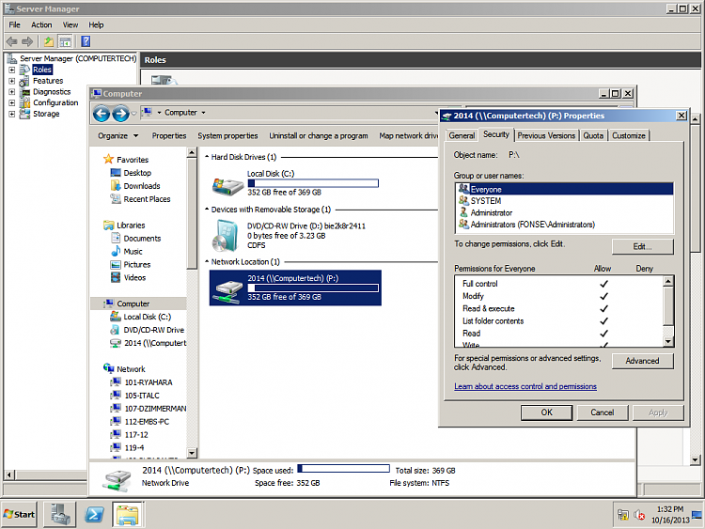Viewport: 705px width, 529px height.
Task: Expand the Storage tree node
Action: click(12, 114)
